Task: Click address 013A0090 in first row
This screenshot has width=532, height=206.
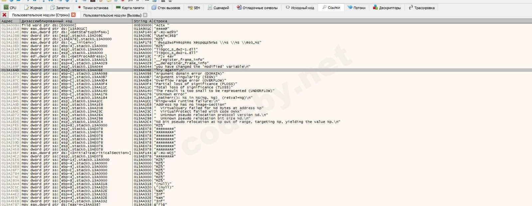Action: coord(10,25)
